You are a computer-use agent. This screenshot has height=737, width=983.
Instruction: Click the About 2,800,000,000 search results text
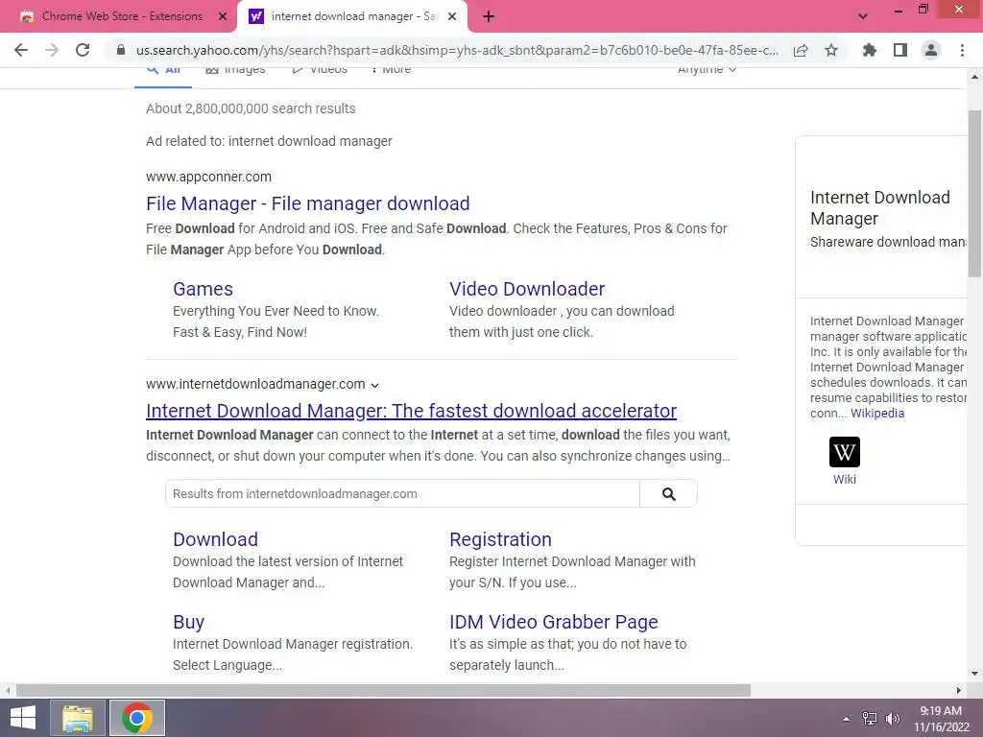coord(251,108)
